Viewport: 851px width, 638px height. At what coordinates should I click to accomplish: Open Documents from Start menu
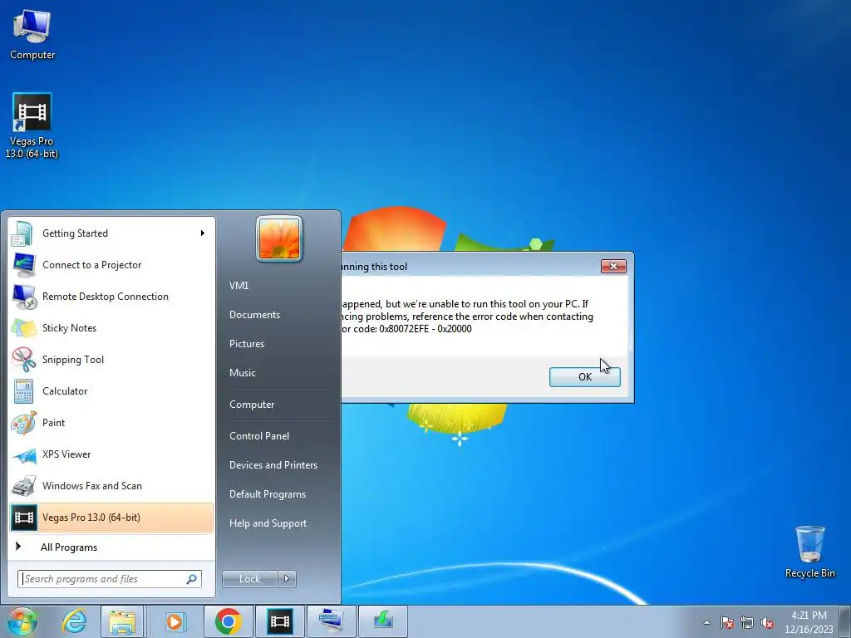pos(254,315)
